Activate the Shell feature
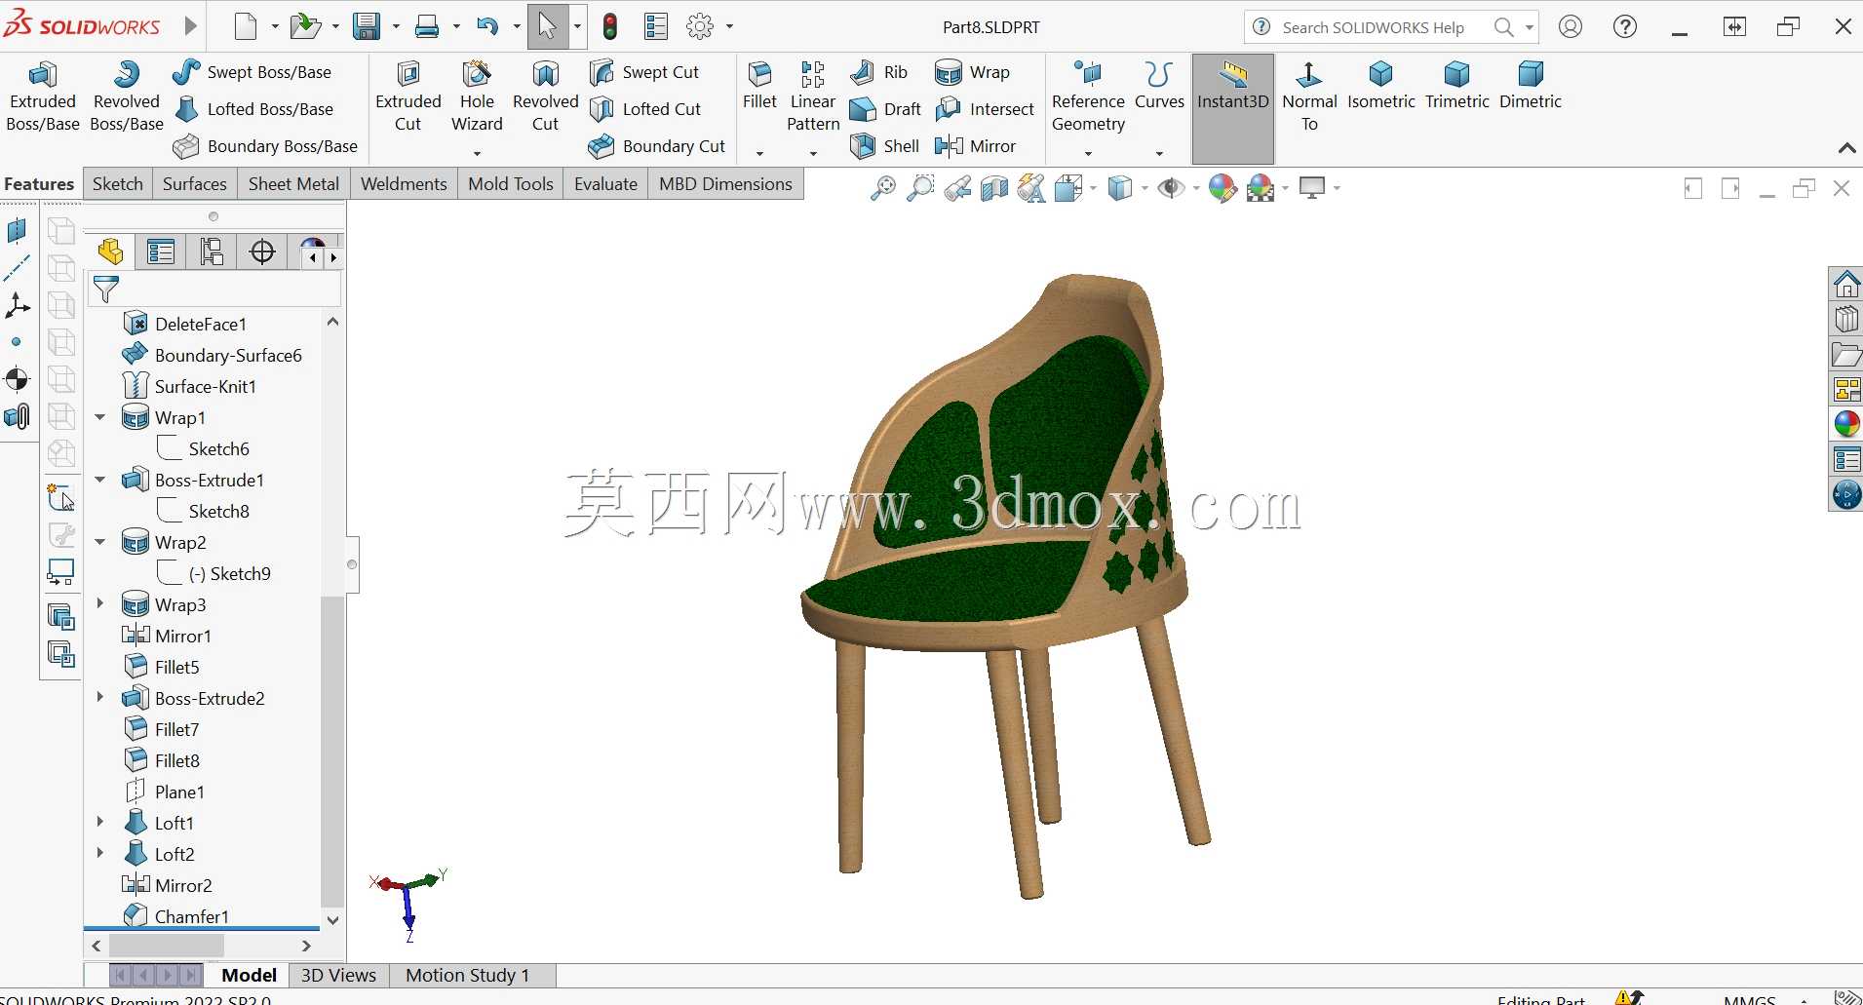Screen dimensions: 1863x1005 [x=884, y=146]
